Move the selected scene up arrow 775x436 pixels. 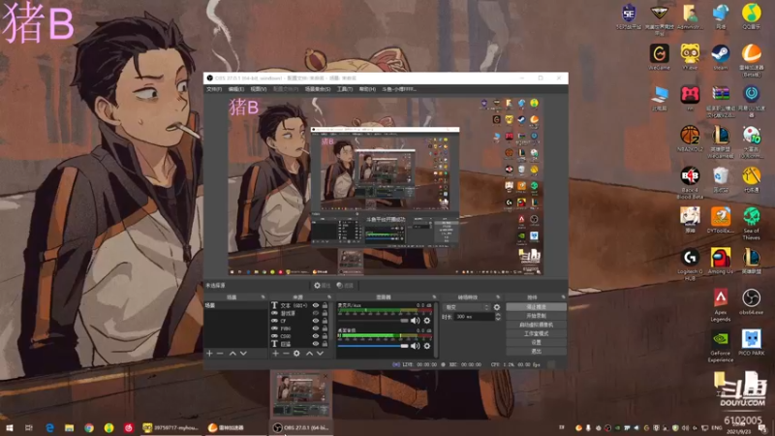point(232,354)
